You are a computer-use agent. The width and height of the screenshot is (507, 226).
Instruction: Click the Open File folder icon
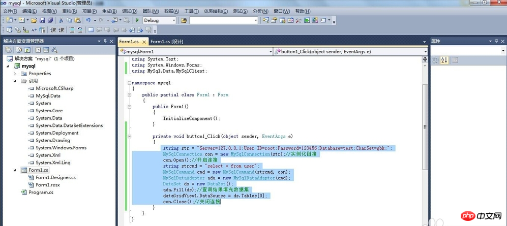[34, 20]
